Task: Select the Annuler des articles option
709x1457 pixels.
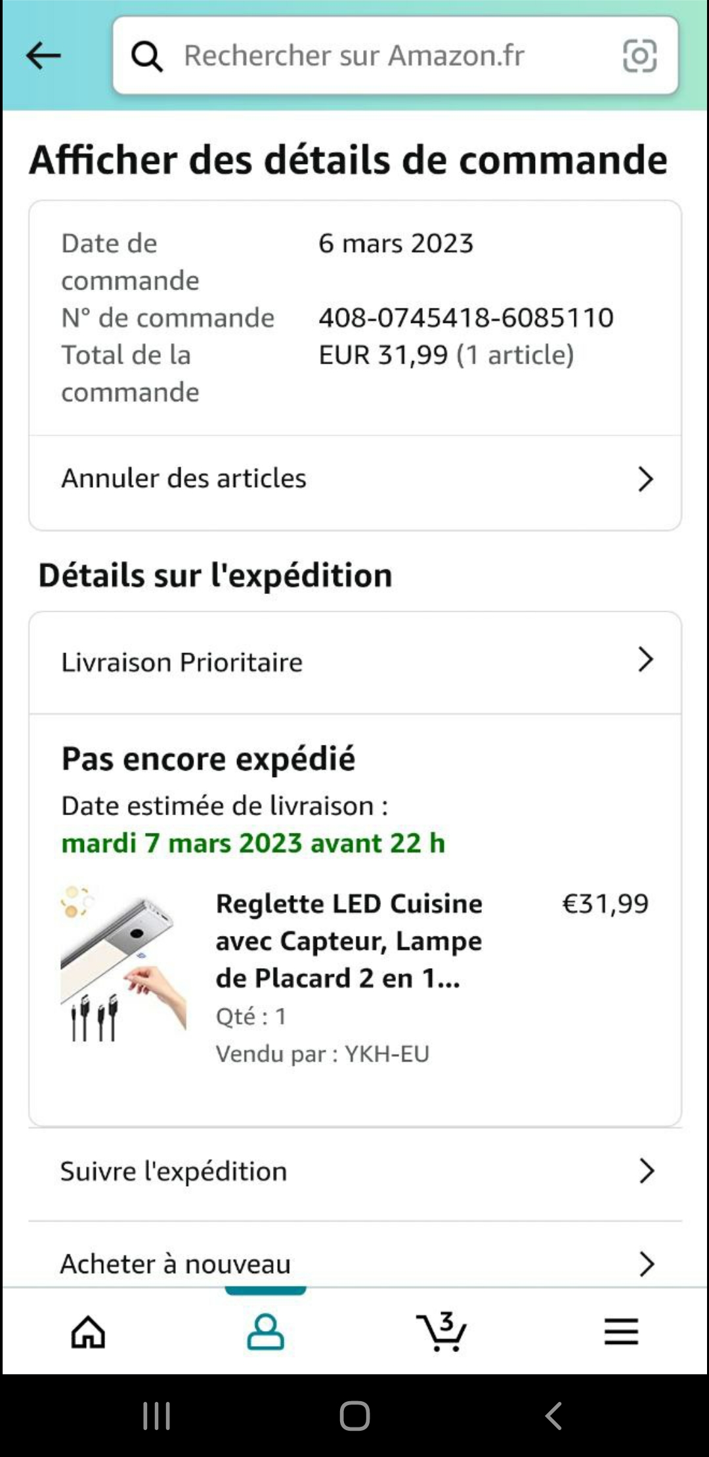Action: [x=184, y=478]
